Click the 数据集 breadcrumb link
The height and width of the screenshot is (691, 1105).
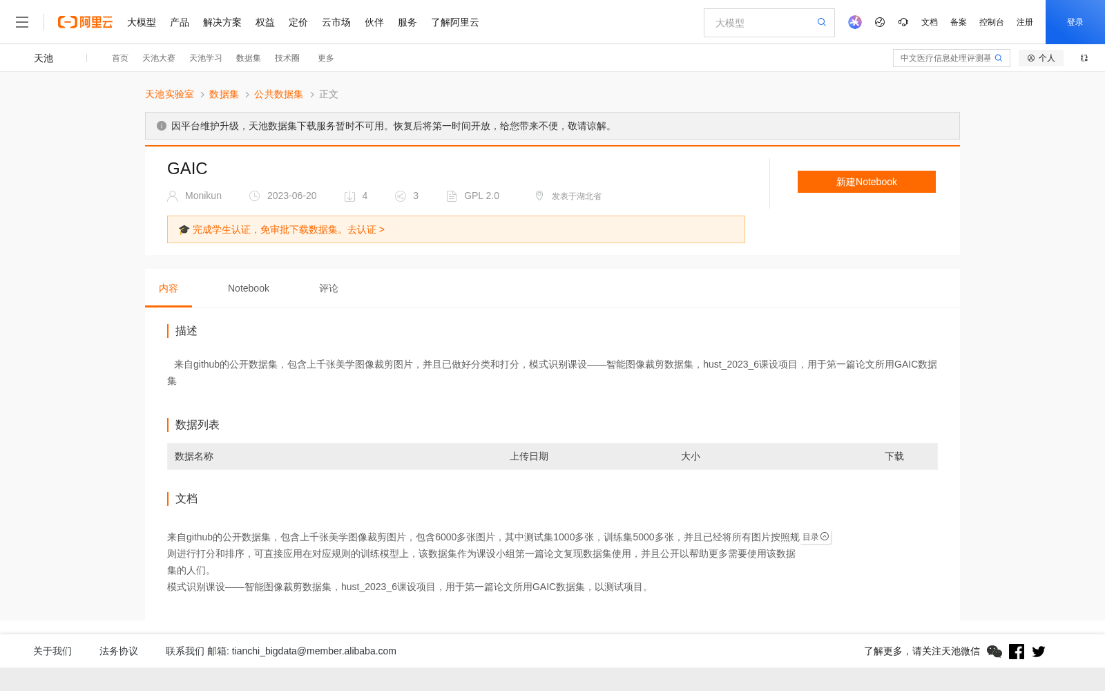click(224, 94)
